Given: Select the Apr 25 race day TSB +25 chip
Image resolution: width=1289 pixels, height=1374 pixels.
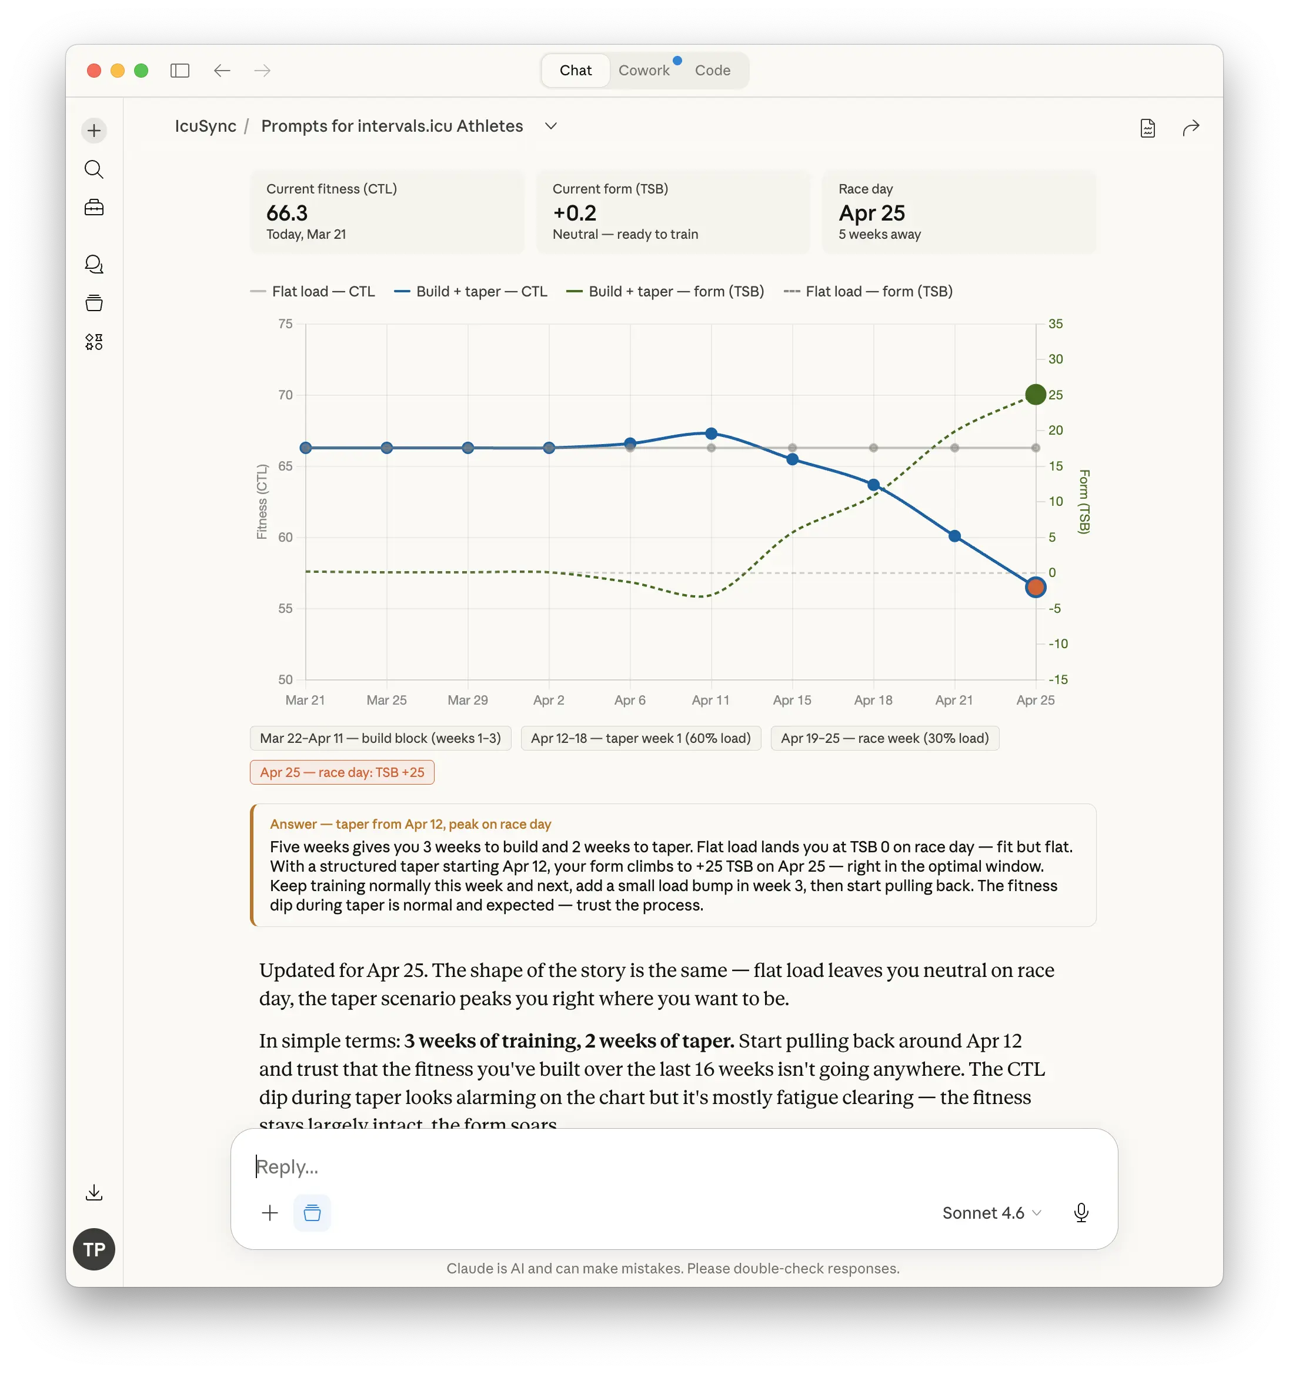Looking at the screenshot, I should (x=342, y=773).
